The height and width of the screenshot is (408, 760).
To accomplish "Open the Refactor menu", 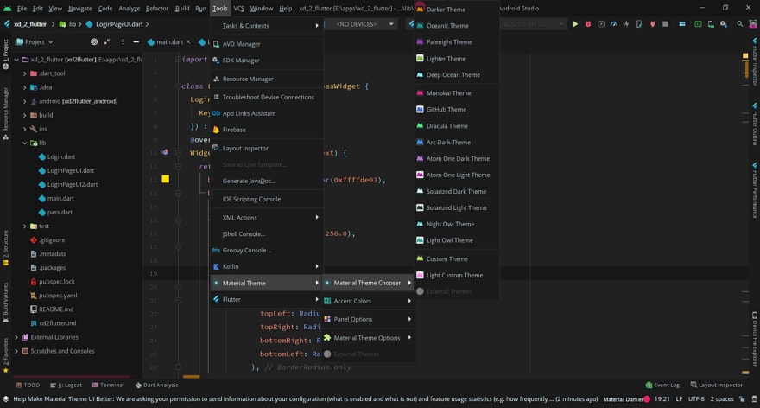I will (x=157, y=9).
